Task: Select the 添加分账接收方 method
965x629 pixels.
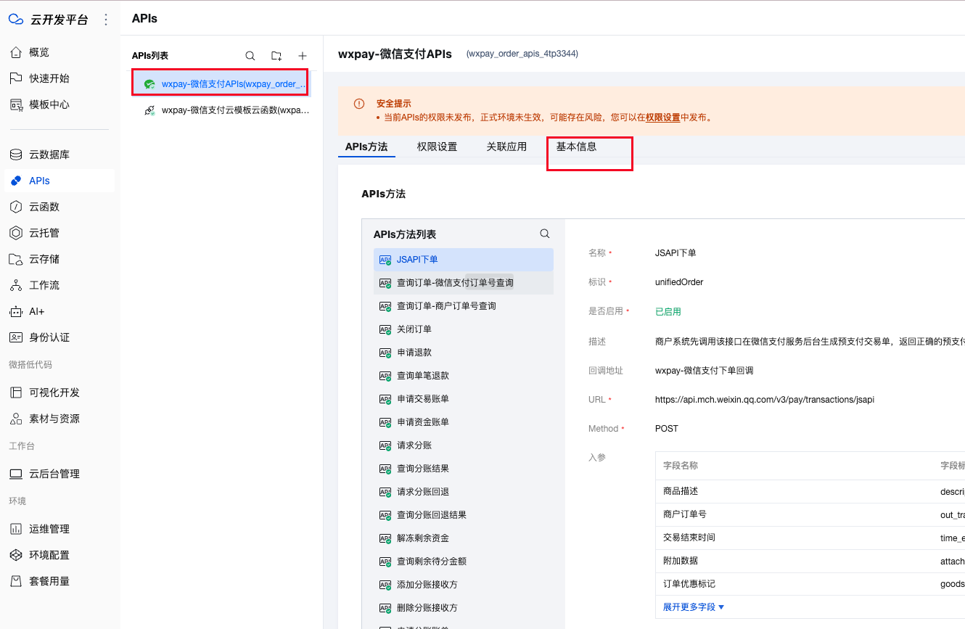Action: coord(464,585)
